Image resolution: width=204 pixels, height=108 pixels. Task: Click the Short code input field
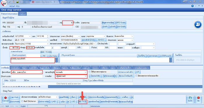[27, 76]
